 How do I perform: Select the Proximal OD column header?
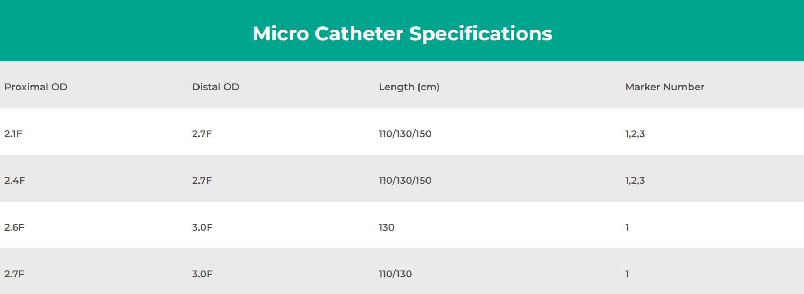(x=36, y=87)
